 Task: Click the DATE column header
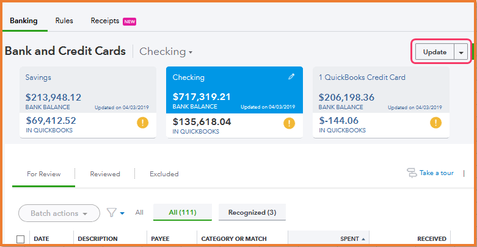coord(42,239)
